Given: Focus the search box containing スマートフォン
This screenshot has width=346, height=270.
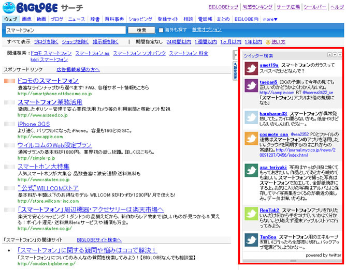Looking at the screenshot, I should pos(66,30).
